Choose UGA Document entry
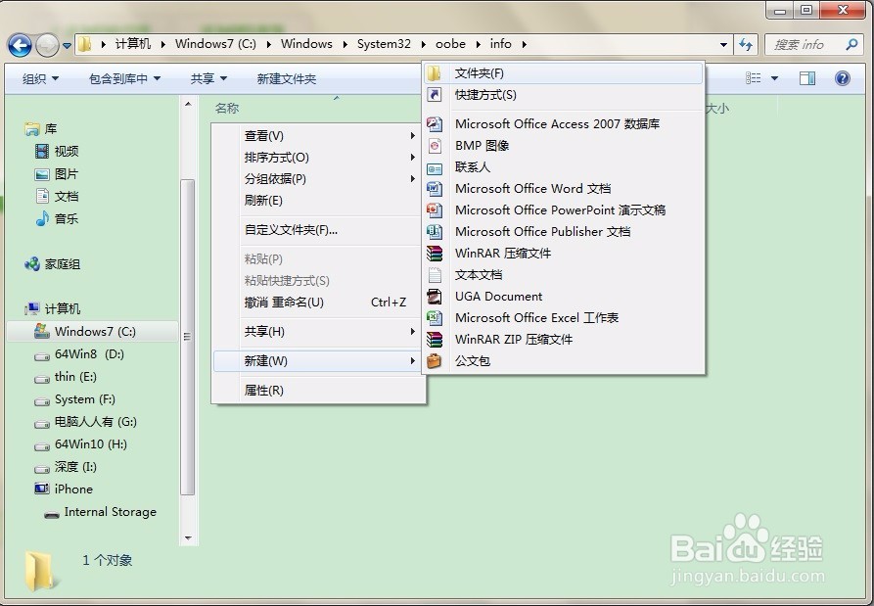The image size is (874, 606). click(563, 296)
